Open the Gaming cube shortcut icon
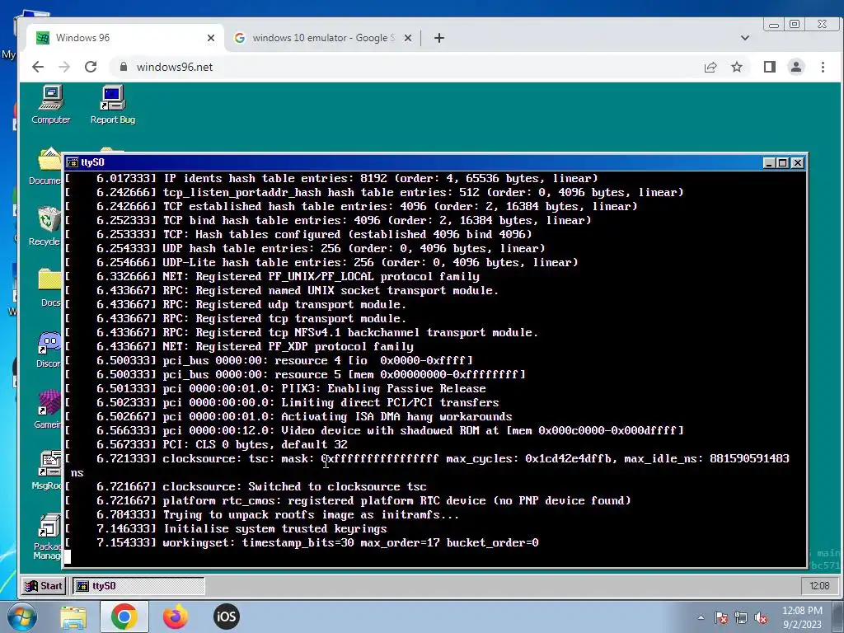Screen dimensions: 844x633 coord(49,410)
